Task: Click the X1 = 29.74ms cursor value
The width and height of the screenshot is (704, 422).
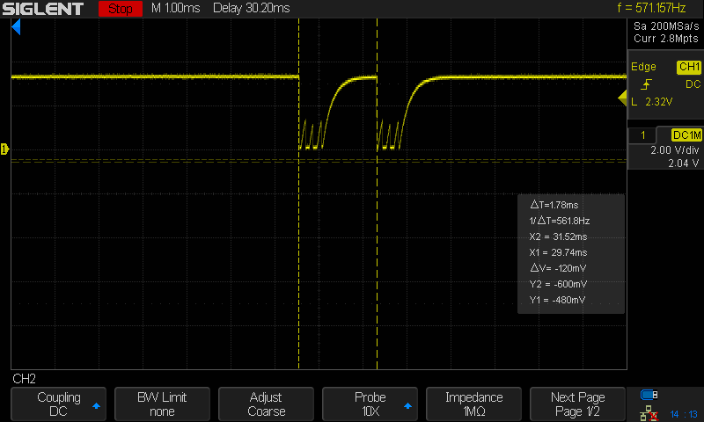Action: tap(558, 252)
